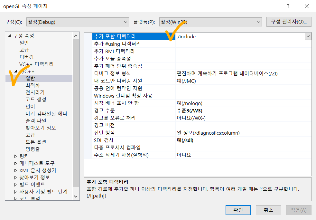
Task: Expand the 매니페스트 도구 node
Action: 15,163
